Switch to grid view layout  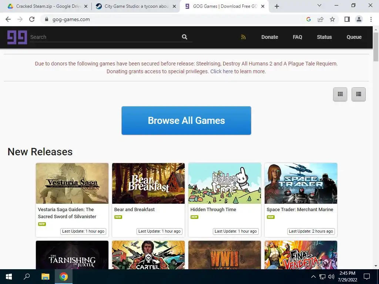point(340,94)
